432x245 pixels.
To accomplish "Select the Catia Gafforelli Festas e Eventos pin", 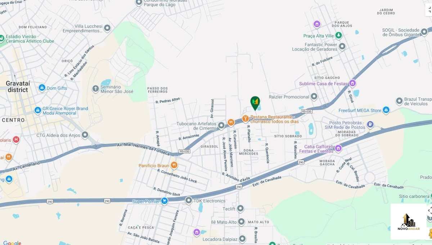I will point(338,148).
